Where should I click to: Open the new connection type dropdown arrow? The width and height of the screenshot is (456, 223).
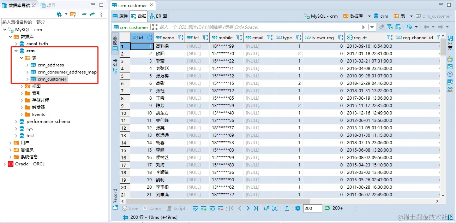(x=66, y=14)
